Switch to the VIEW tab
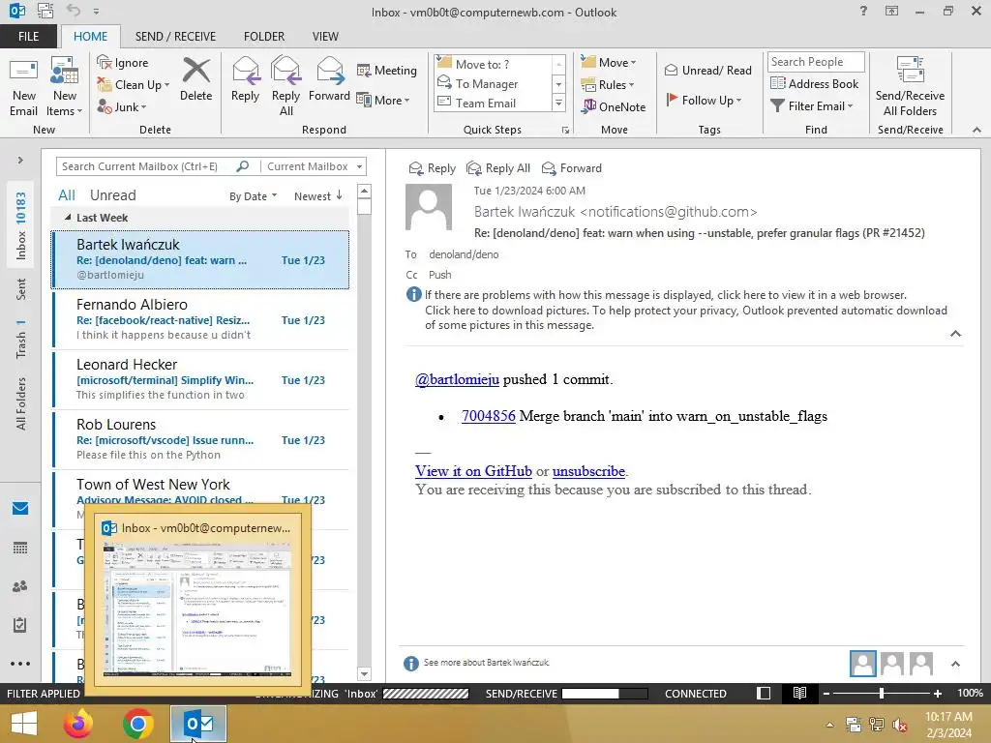This screenshot has height=743, width=991. point(325,36)
